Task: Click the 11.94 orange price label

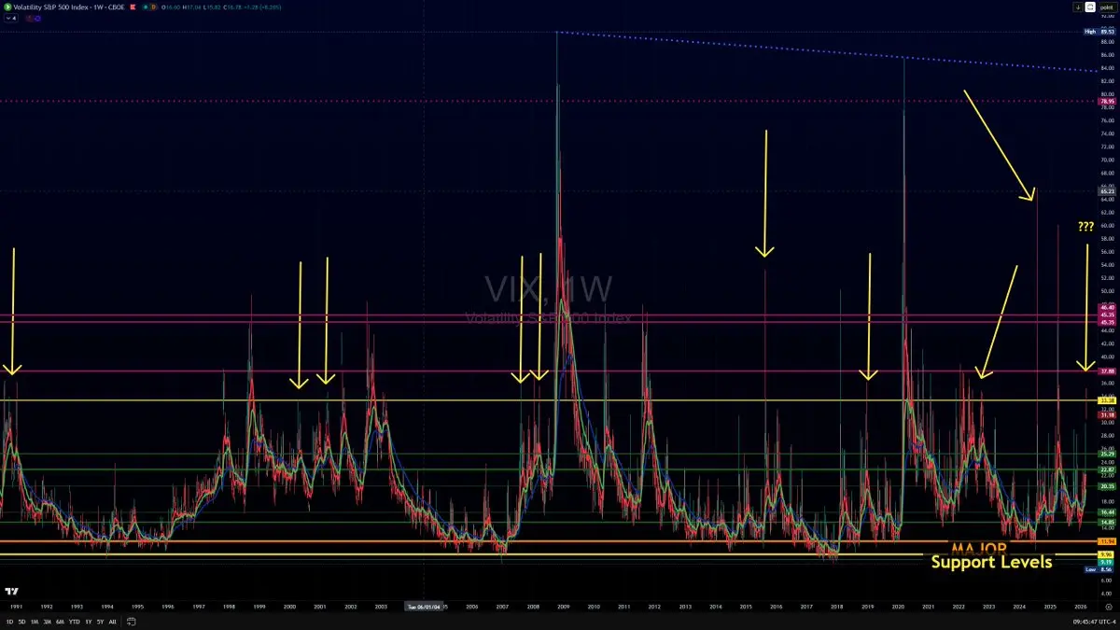Action: tap(1108, 541)
